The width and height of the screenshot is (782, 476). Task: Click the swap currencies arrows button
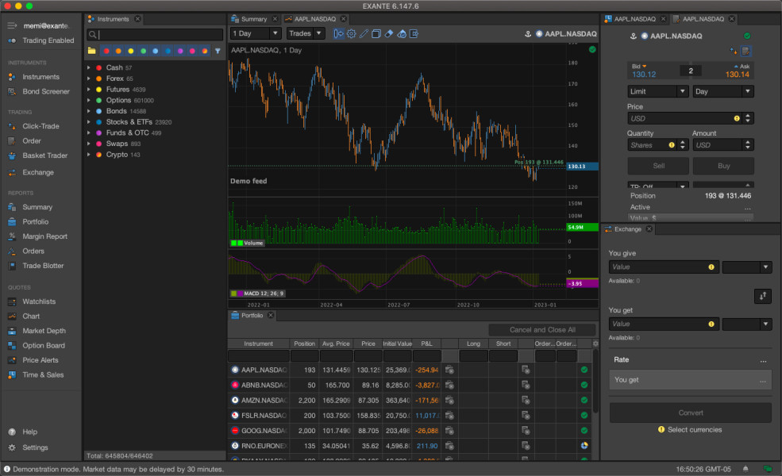(762, 295)
